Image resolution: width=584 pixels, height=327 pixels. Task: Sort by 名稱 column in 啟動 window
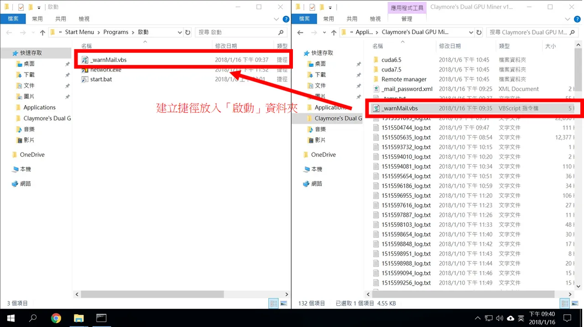[x=86, y=46]
